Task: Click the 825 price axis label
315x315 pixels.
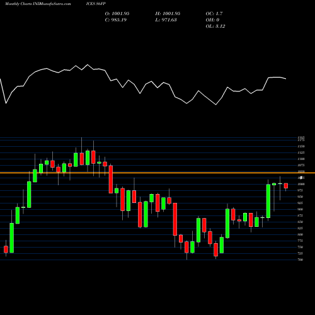Action: 301,228
